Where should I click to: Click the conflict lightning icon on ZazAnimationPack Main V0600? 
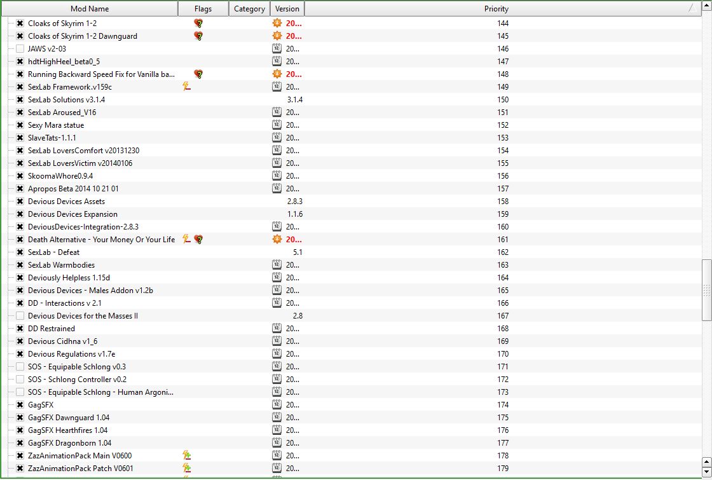(x=187, y=456)
